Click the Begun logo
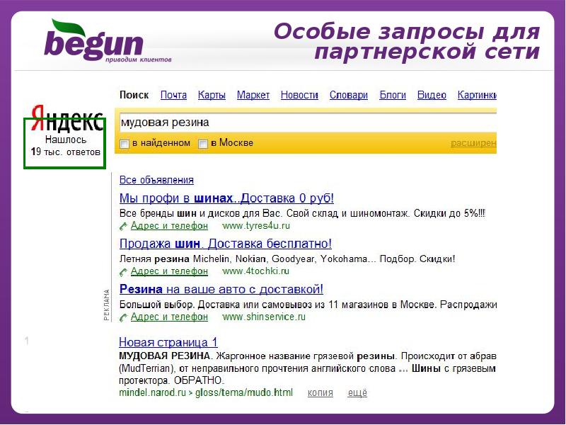 pos(94,41)
